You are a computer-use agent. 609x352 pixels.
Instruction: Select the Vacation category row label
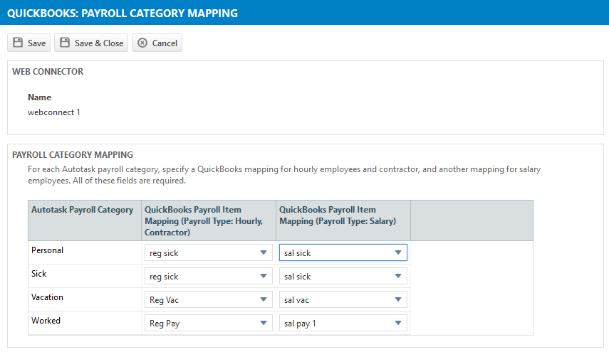pos(48,297)
